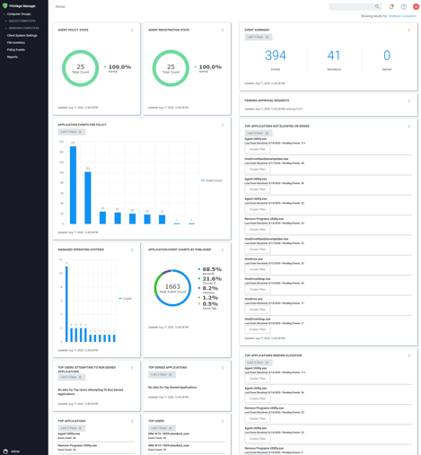Image resolution: width=421 pixels, height=455 pixels.
Task: Collapse the Computer Groups tree node
Action: (4, 14)
